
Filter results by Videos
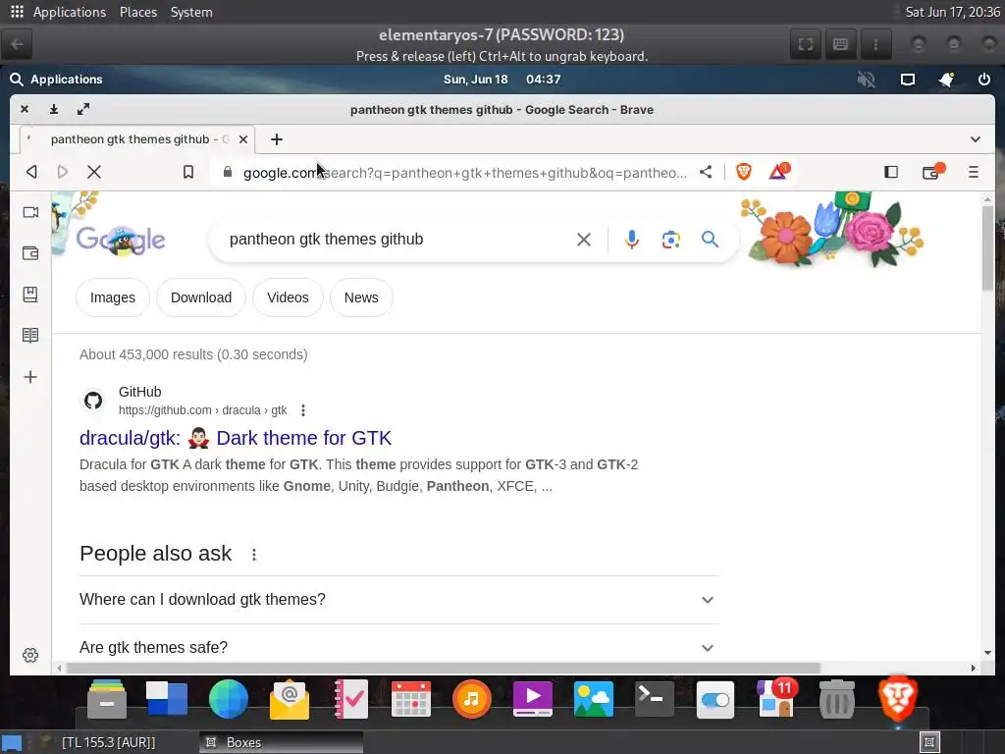[288, 297]
